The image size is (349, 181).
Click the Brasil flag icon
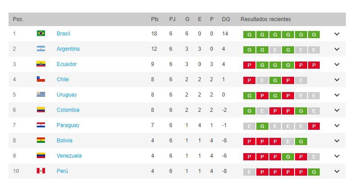(x=40, y=34)
